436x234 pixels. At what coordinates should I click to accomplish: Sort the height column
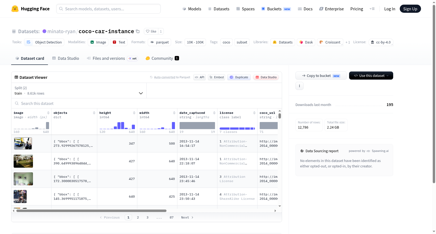[134, 113]
